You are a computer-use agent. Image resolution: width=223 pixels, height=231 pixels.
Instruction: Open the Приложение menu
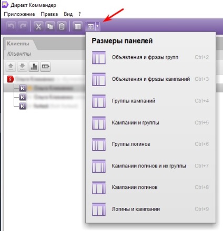(x=19, y=14)
